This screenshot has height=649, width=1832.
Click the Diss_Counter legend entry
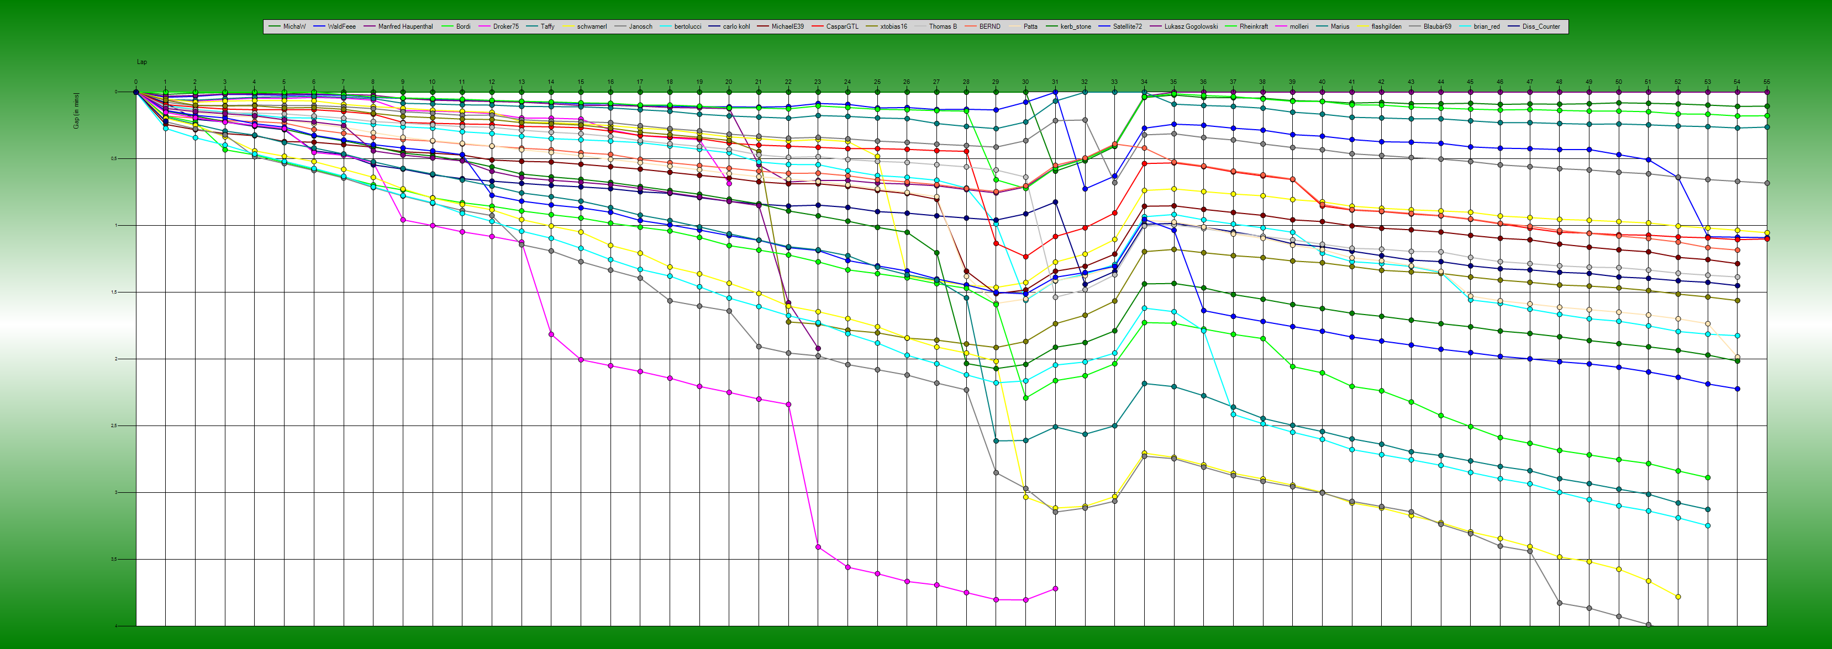point(1541,26)
